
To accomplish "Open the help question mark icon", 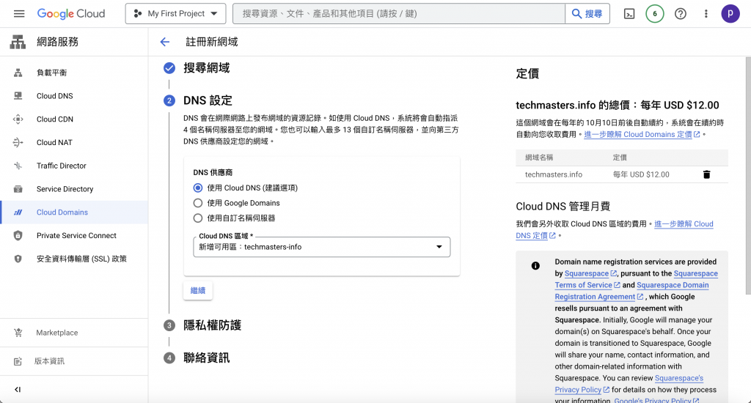I will pos(680,13).
